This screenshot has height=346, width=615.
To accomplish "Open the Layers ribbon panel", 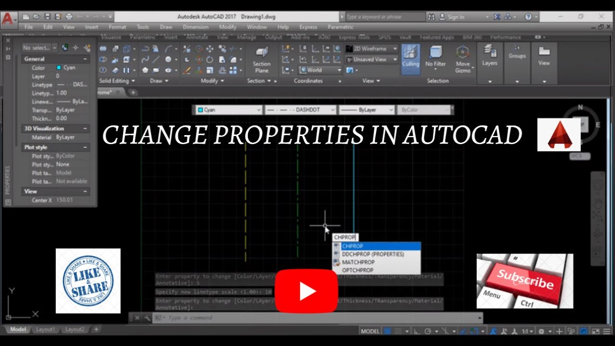I will 490,62.
